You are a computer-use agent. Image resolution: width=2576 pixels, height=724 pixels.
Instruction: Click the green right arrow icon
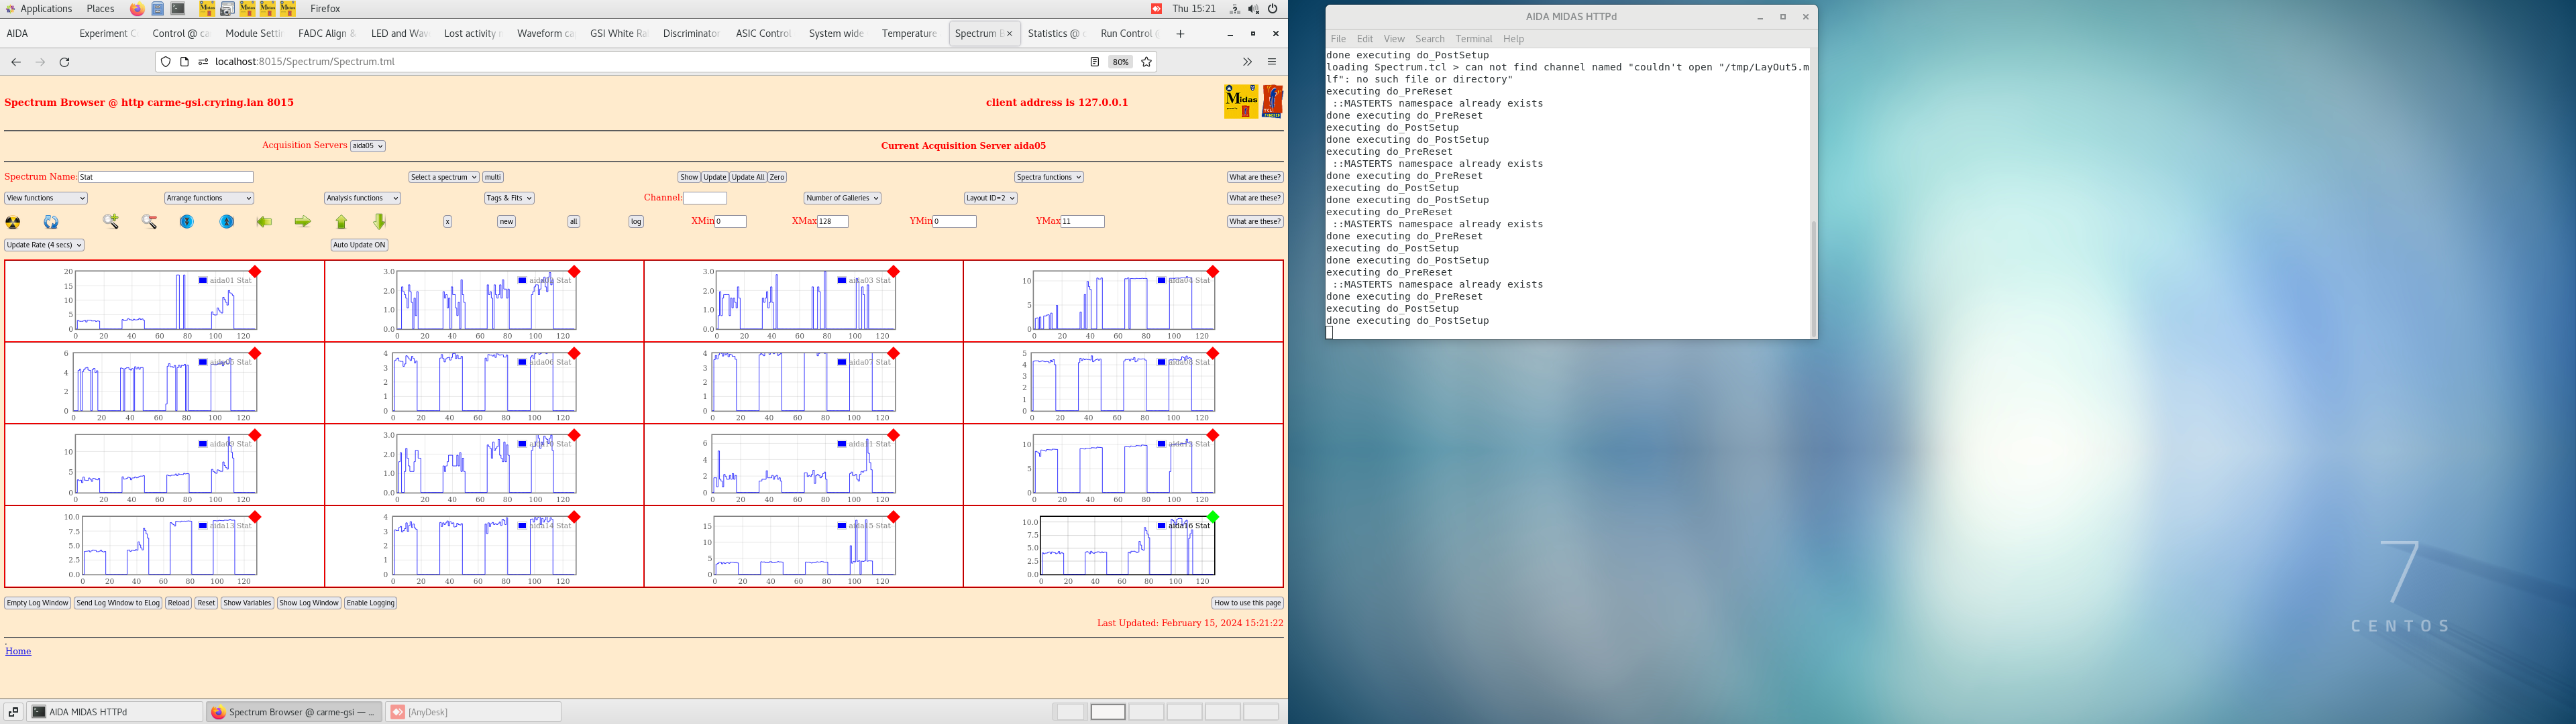[x=302, y=222]
